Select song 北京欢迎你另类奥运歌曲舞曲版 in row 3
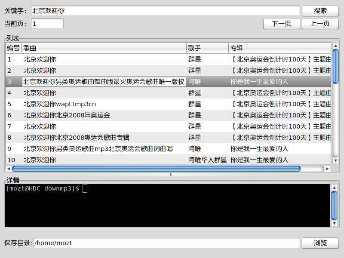Image resolution: width=344 pixels, height=258 pixels. (104, 82)
